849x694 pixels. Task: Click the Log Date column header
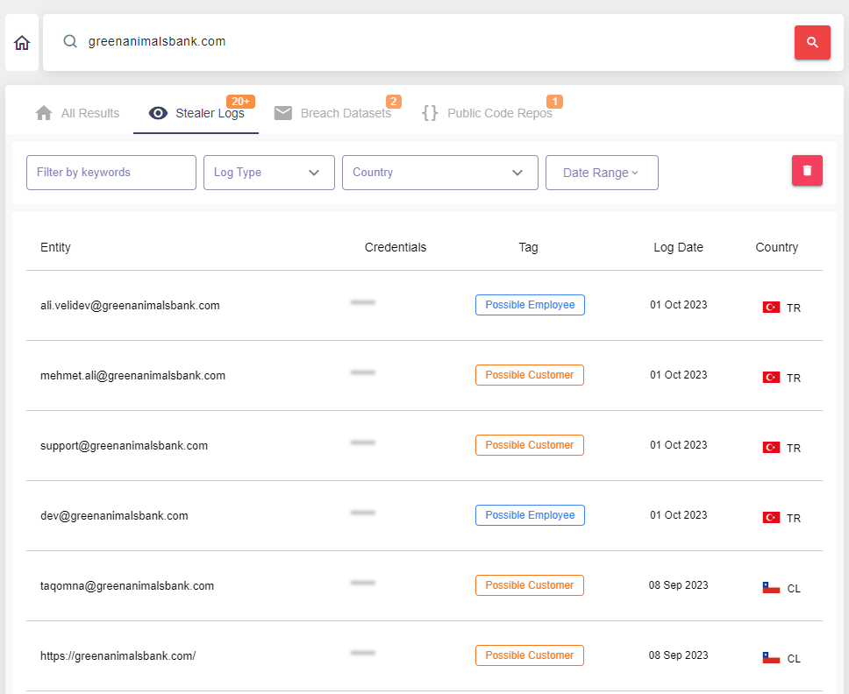(x=678, y=247)
